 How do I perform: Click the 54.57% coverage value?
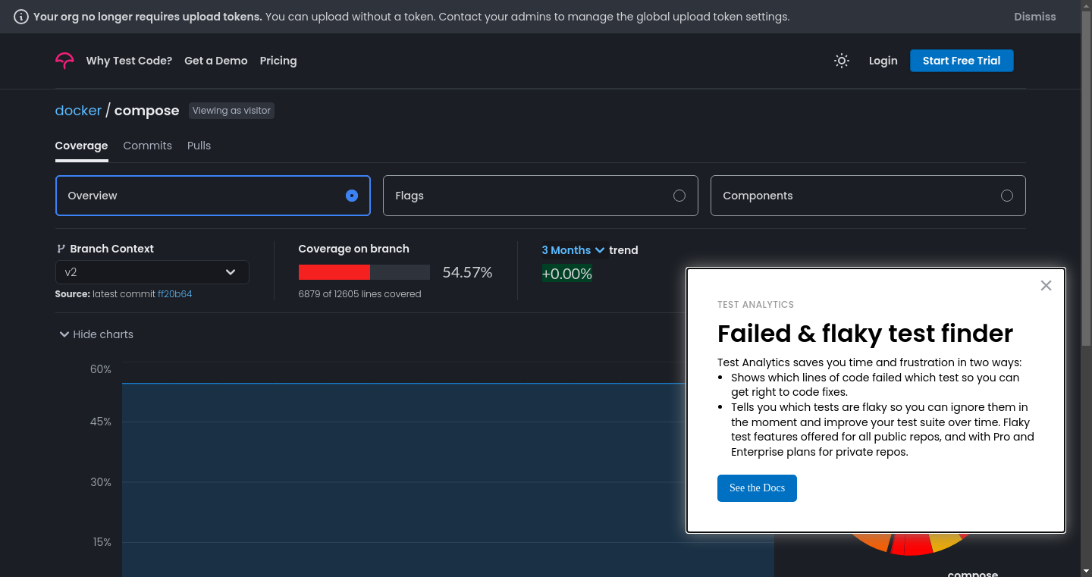[x=468, y=272]
